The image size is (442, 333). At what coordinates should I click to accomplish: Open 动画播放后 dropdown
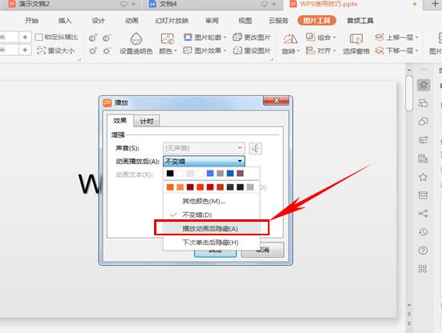(204, 161)
